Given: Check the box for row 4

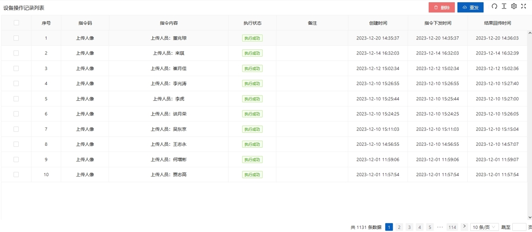Looking at the screenshot, I should pyautogui.click(x=16, y=83).
